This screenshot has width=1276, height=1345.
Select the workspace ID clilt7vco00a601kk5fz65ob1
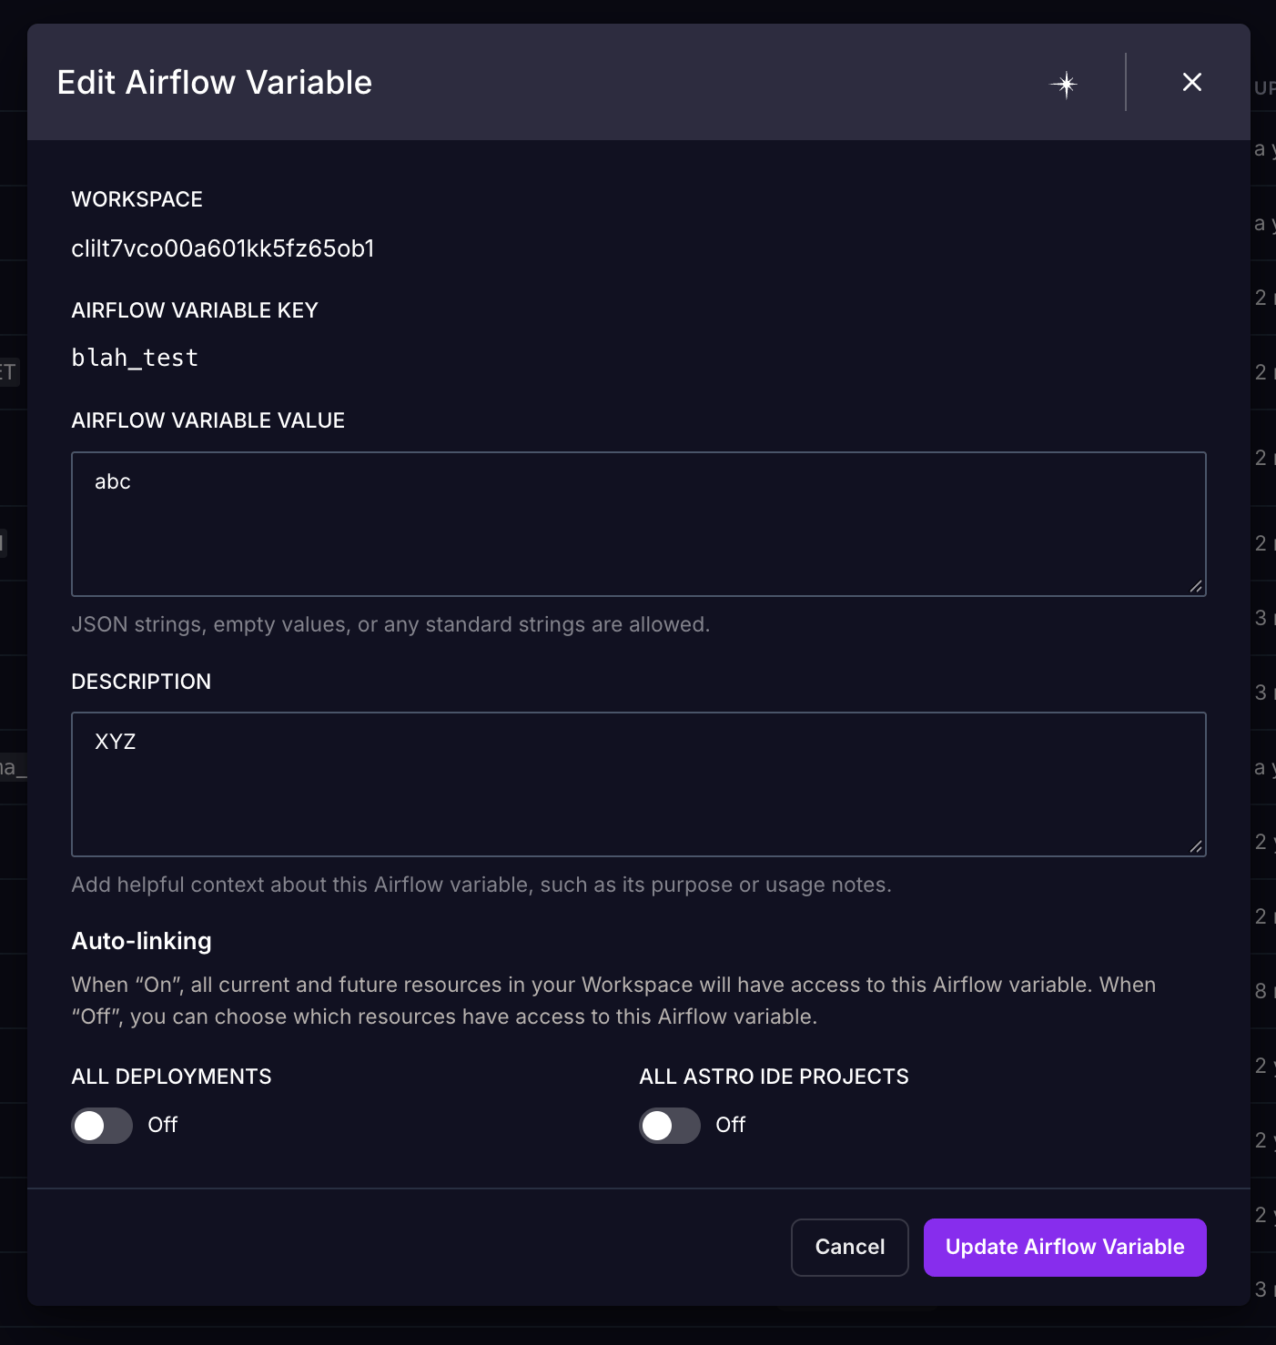(x=223, y=248)
